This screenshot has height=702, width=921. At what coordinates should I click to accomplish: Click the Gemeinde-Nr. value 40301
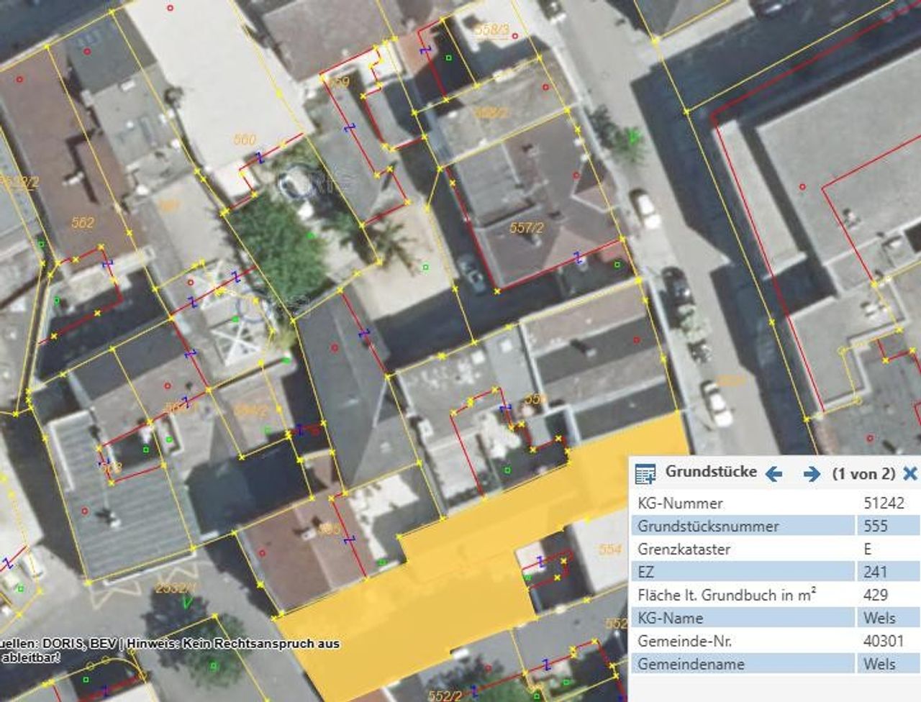883,642
